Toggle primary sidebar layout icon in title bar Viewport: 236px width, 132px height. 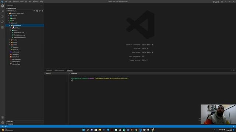214,1
